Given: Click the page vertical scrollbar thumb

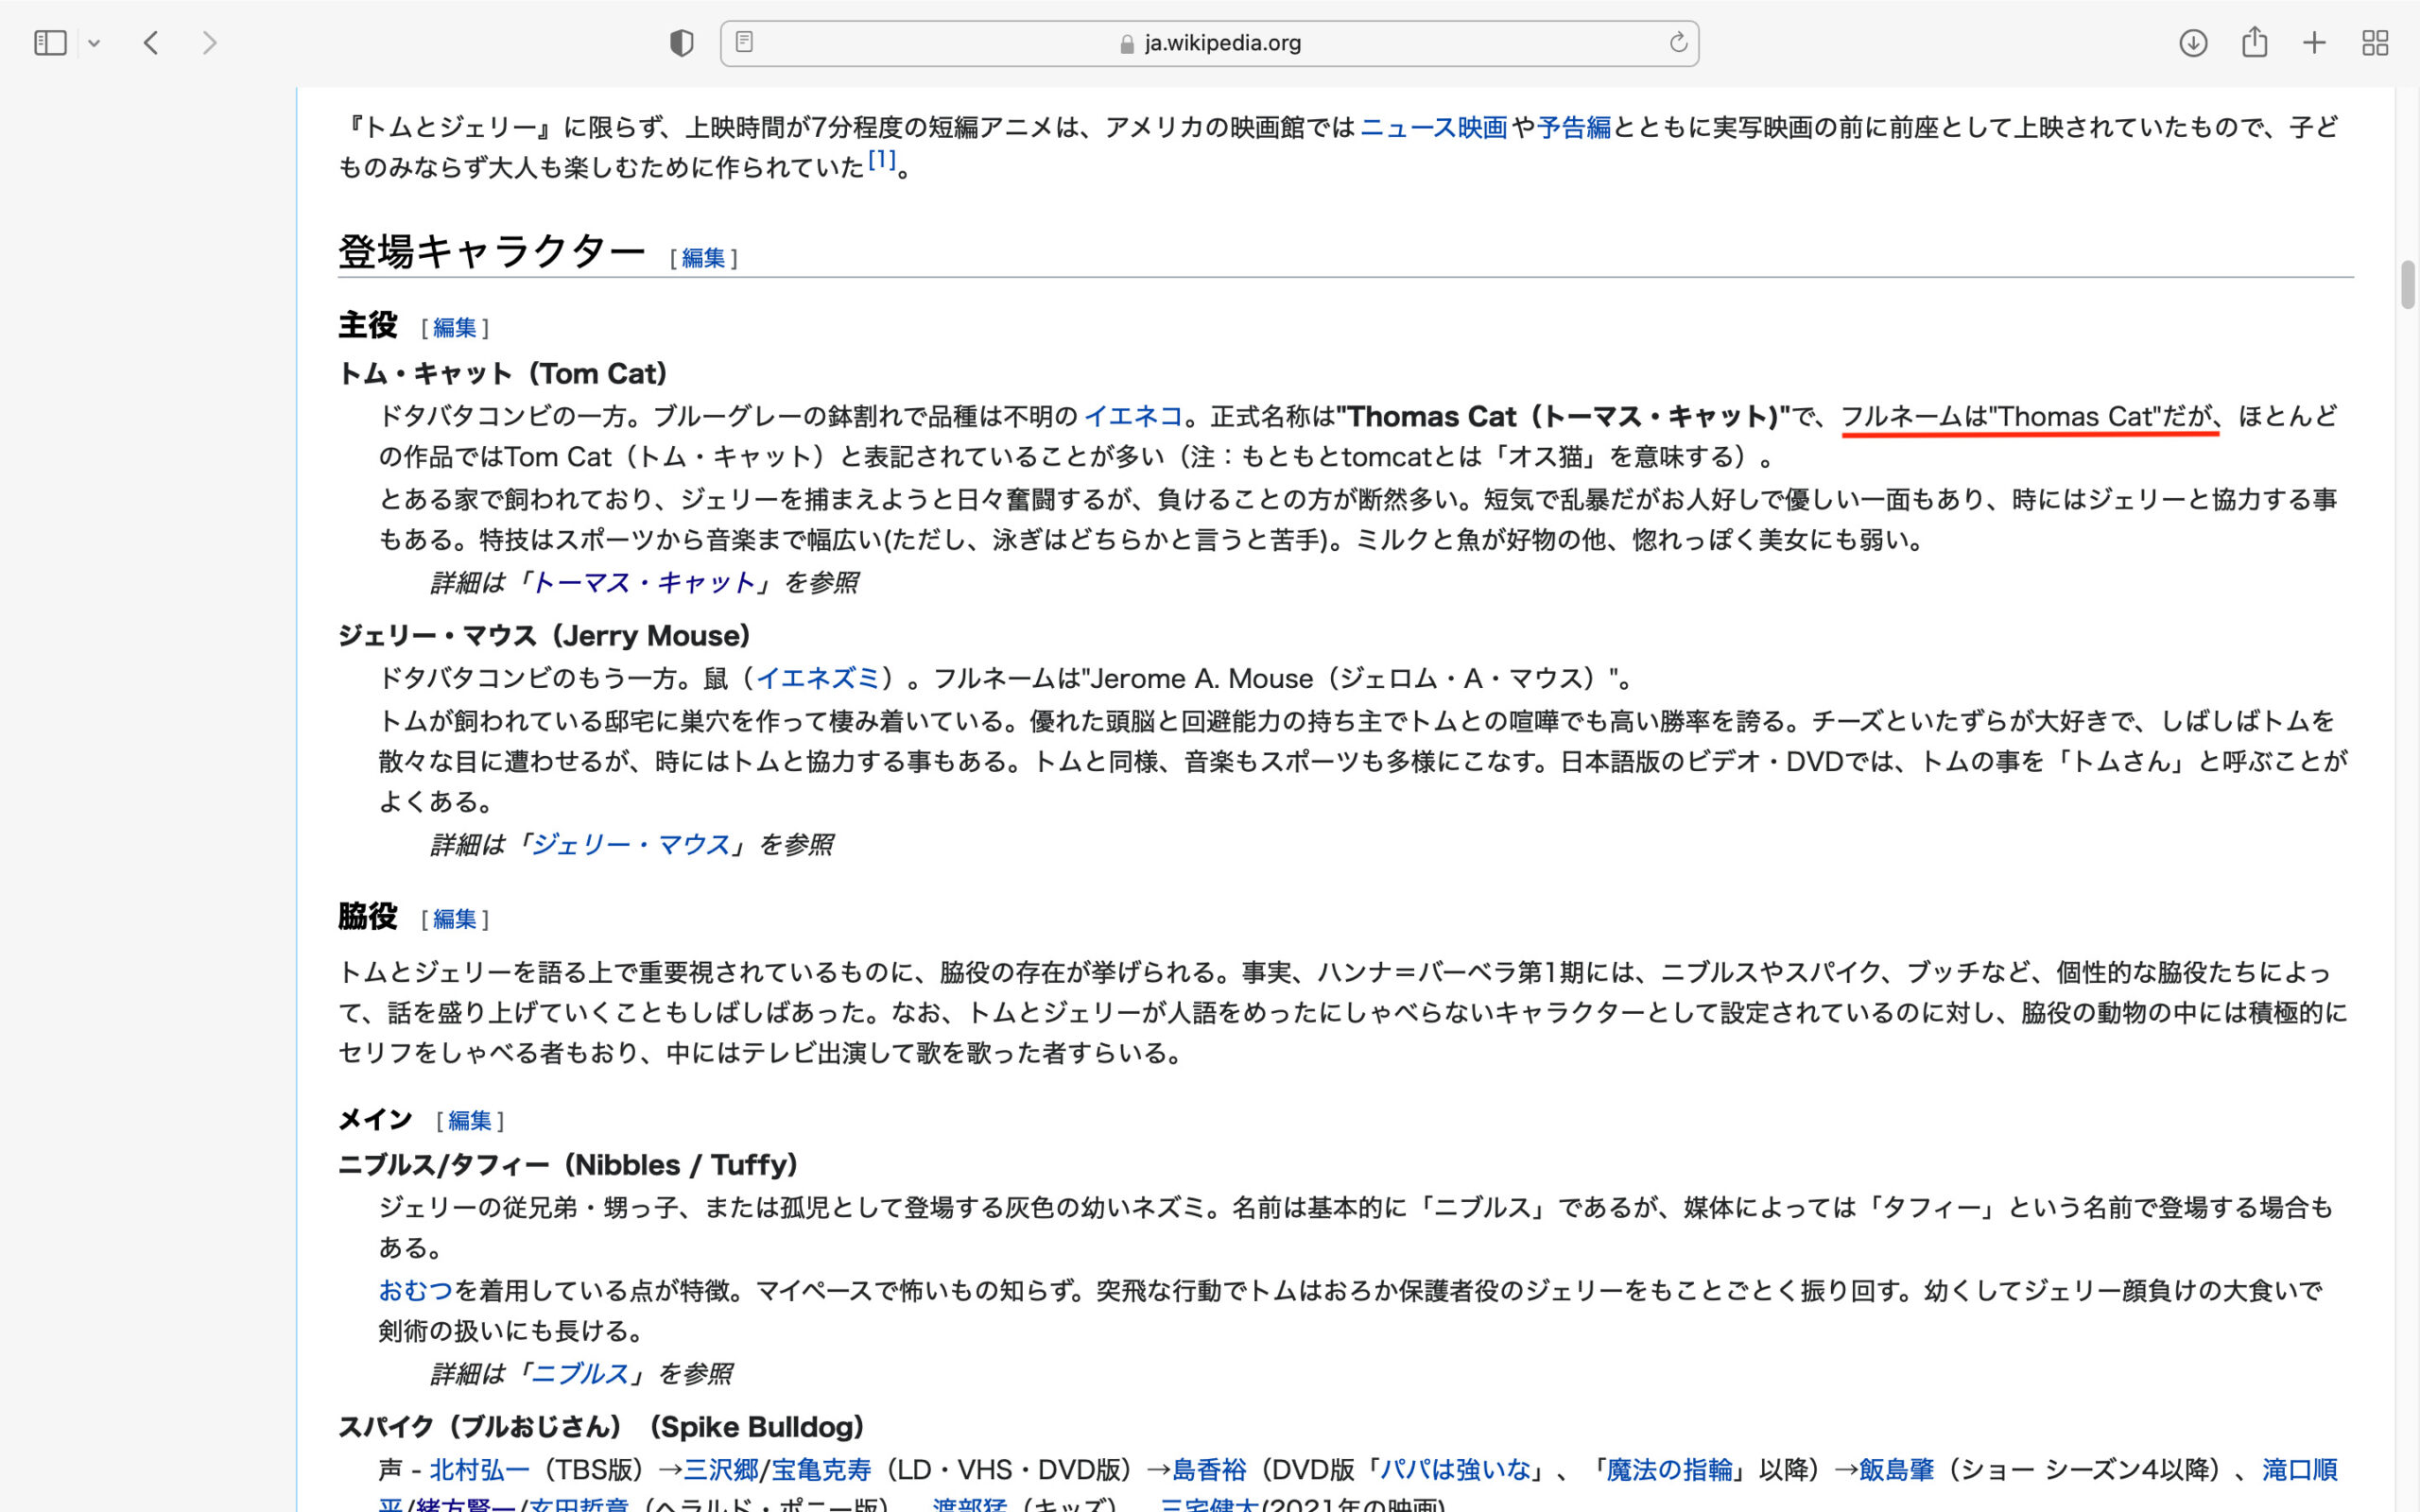Looking at the screenshot, I should tap(2407, 285).
